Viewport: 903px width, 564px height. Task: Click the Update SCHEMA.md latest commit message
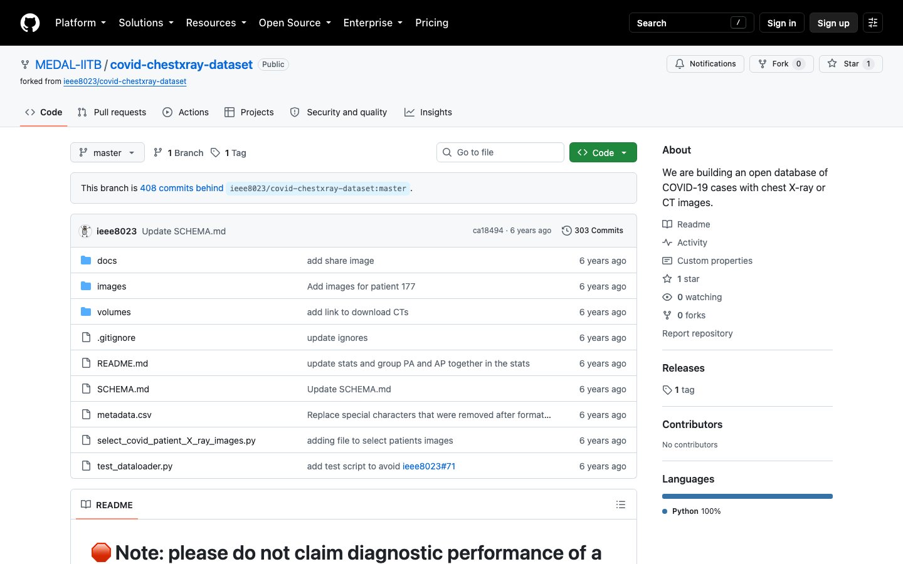184,231
